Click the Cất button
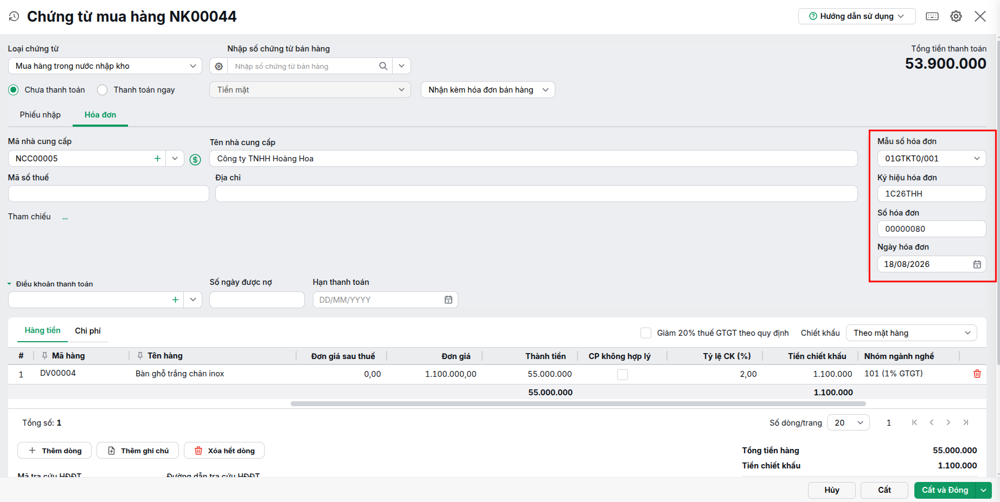The image size is (1000, 502). click(884, 490)
